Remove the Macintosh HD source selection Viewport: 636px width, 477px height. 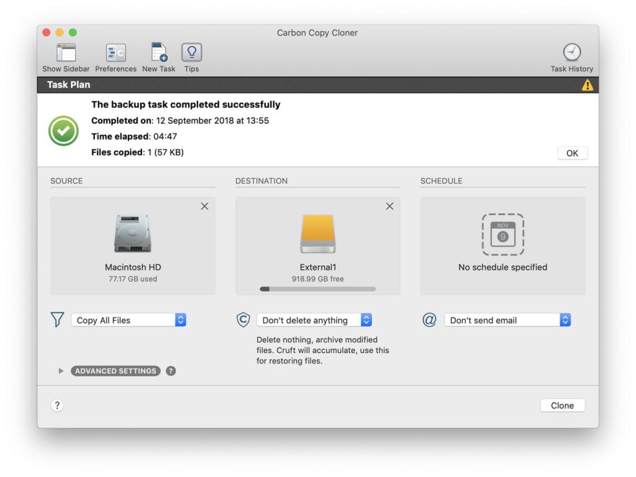coord(204,206)
